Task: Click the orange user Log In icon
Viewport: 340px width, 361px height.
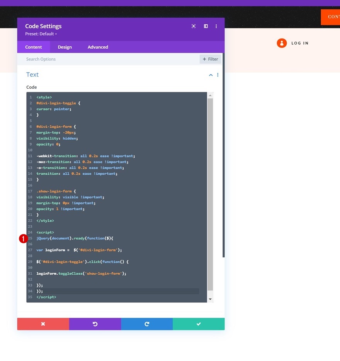Action: (282, 43)
